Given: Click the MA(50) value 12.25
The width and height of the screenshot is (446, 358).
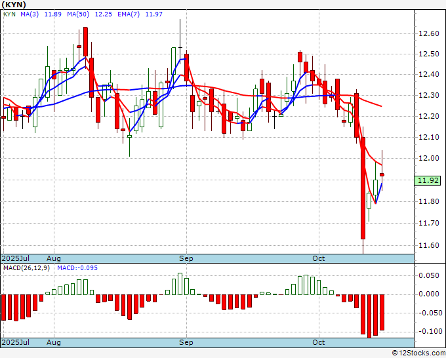Looking at the screenshot, I should 103,14.
